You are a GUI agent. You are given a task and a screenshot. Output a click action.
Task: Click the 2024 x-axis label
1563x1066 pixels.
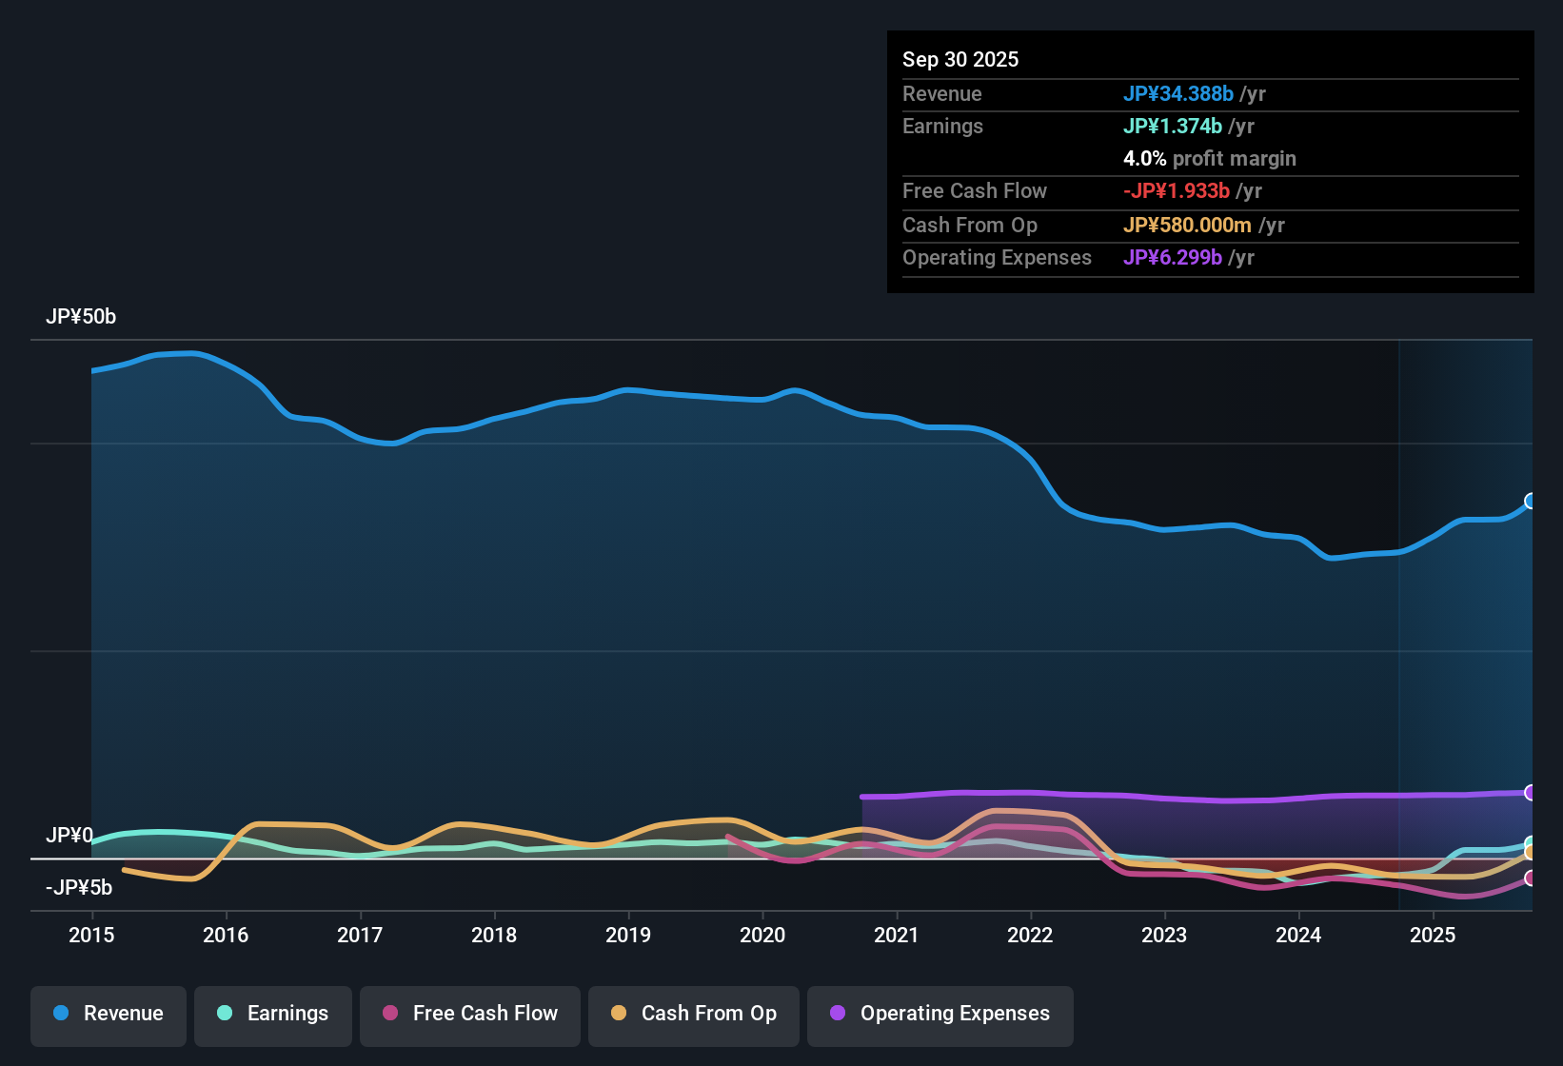tap(1298, 935)
